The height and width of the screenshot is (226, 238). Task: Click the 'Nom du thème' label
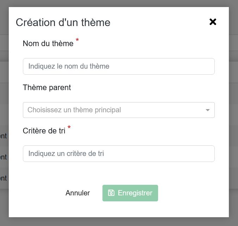coord(48,43)
